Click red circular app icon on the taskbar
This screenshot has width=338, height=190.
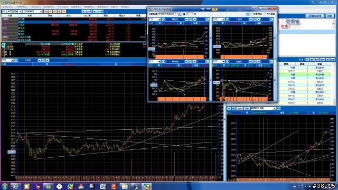coord(114,186)
